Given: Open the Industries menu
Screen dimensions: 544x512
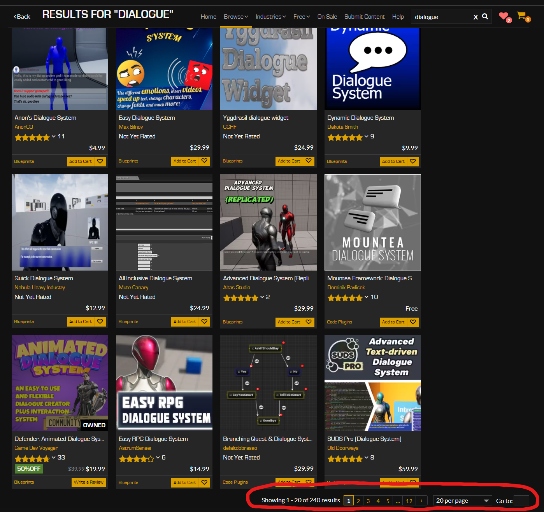Looking at the screenshot, I should tap(271, 17).
